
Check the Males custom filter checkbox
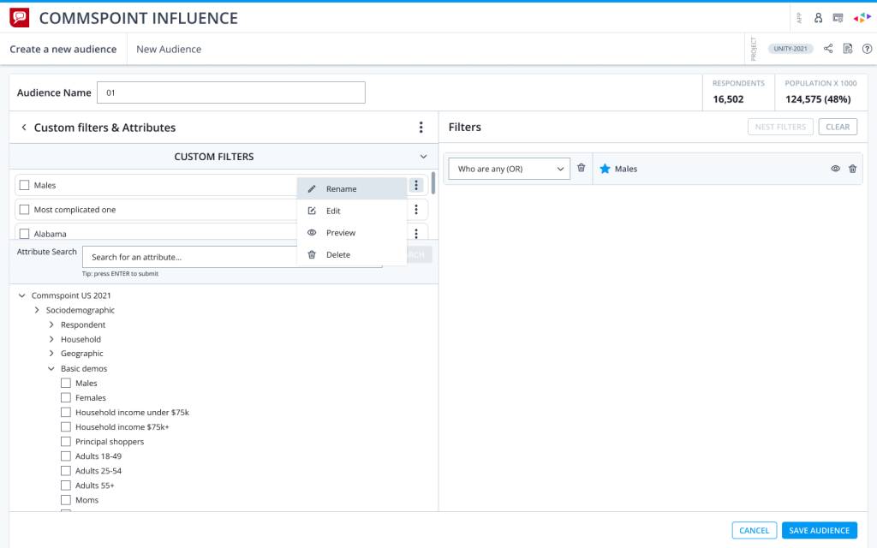click(x=24, y=185)
